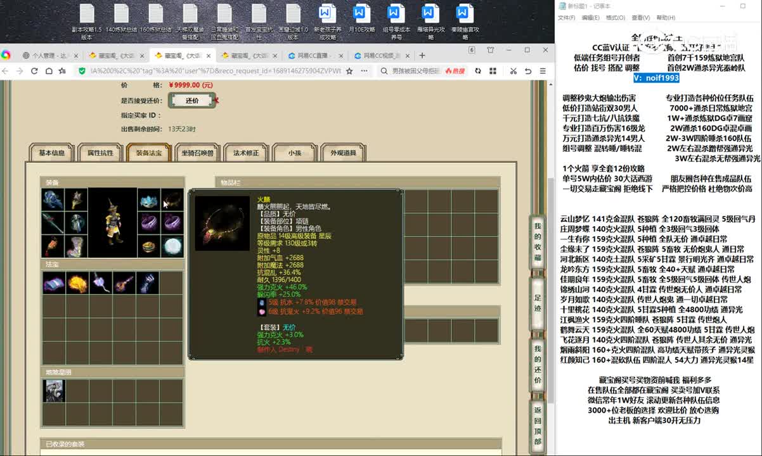Select the 火麟 necklace equipment slot

coord(172,199)
